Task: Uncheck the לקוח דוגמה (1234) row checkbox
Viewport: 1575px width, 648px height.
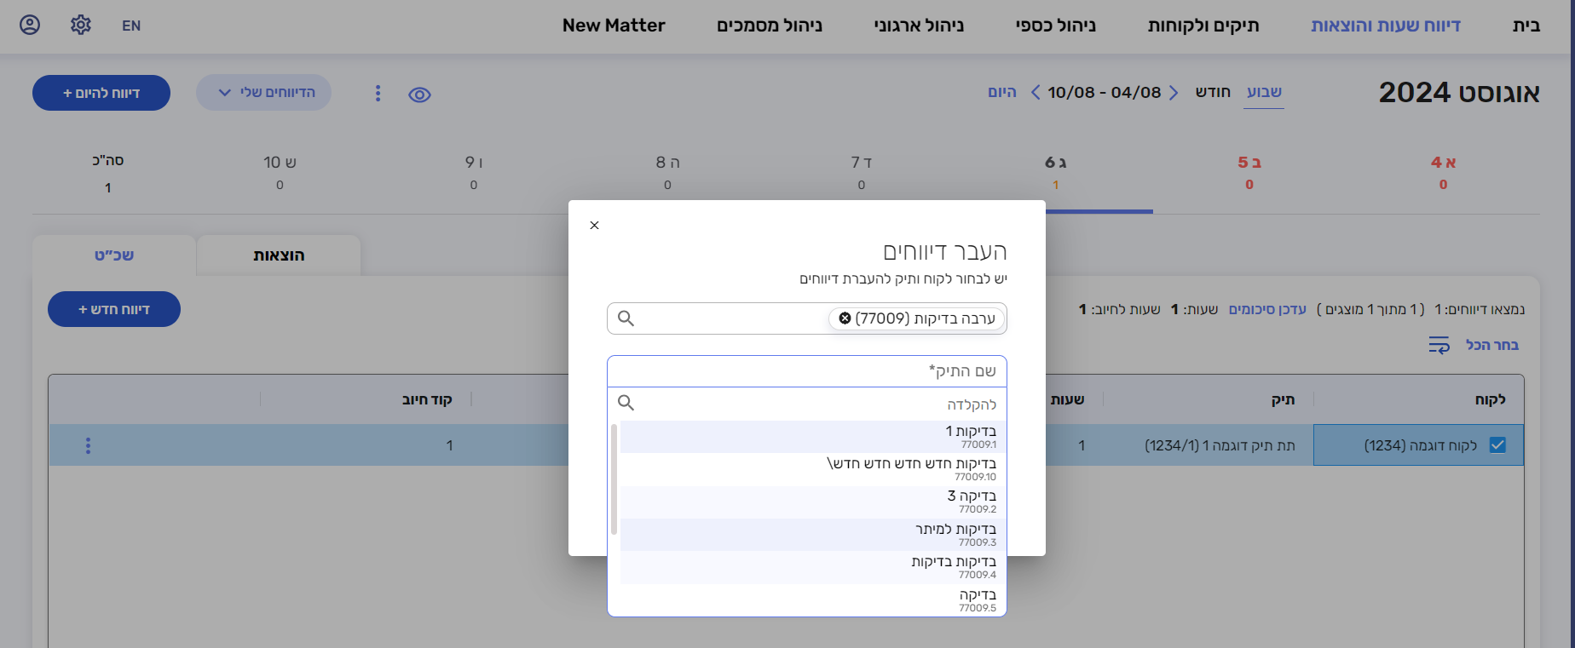Action: 1497,445
